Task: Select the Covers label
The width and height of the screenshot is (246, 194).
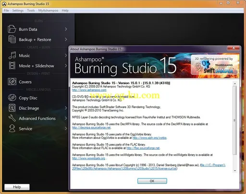Action: point(25,82)
